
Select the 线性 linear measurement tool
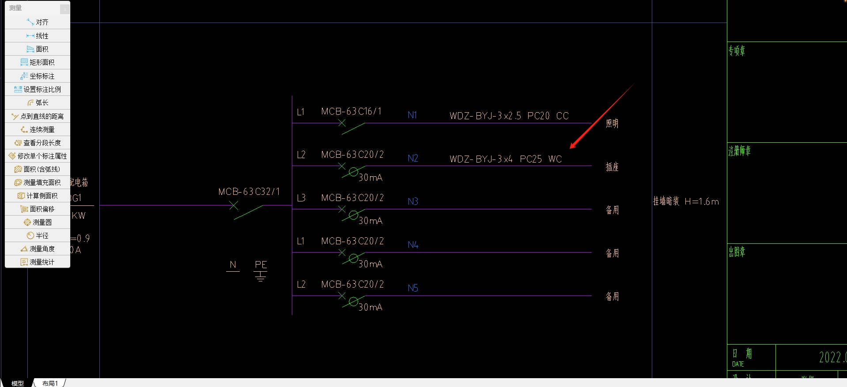(x=38, y=36)
